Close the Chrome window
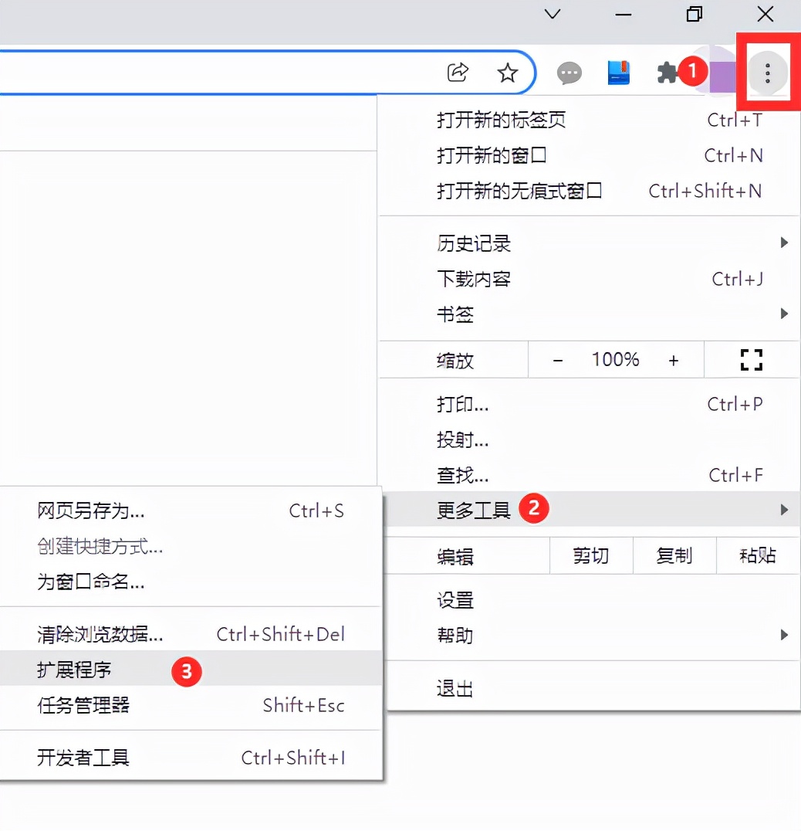 click(765, 14)
